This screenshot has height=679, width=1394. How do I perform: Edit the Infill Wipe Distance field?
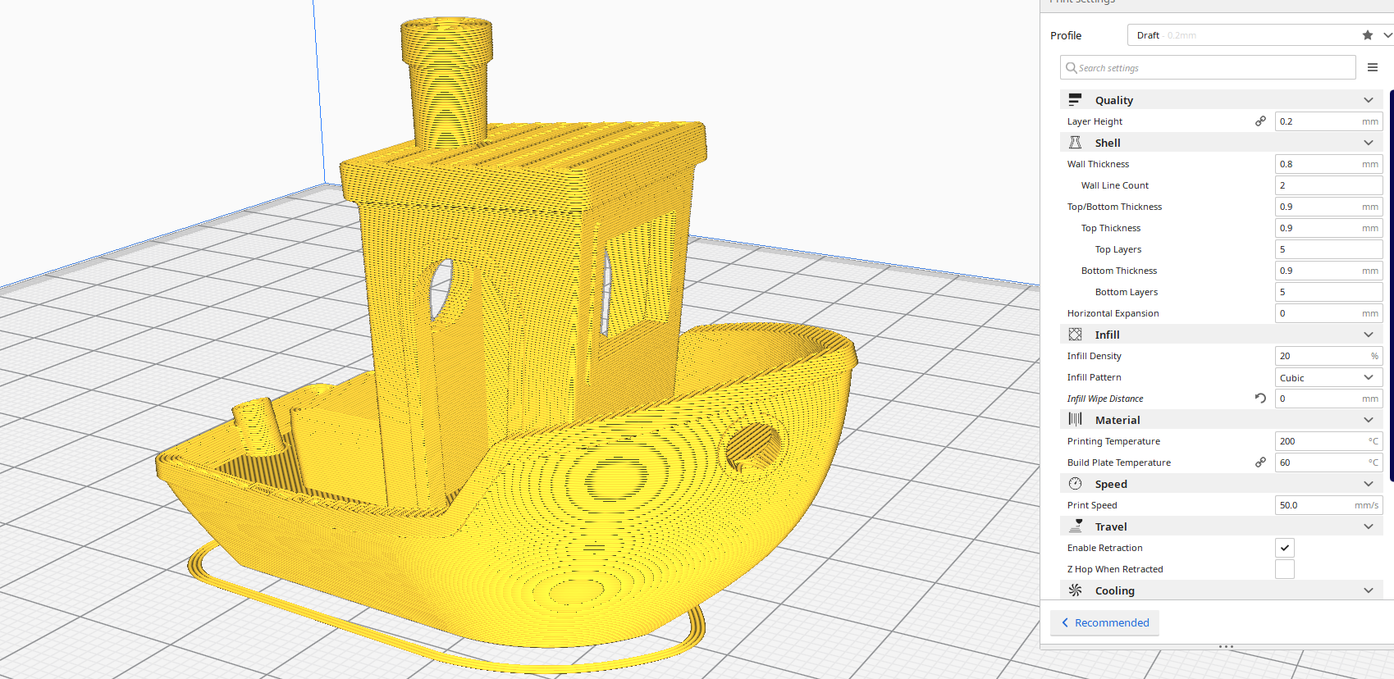pos(1329,399)
